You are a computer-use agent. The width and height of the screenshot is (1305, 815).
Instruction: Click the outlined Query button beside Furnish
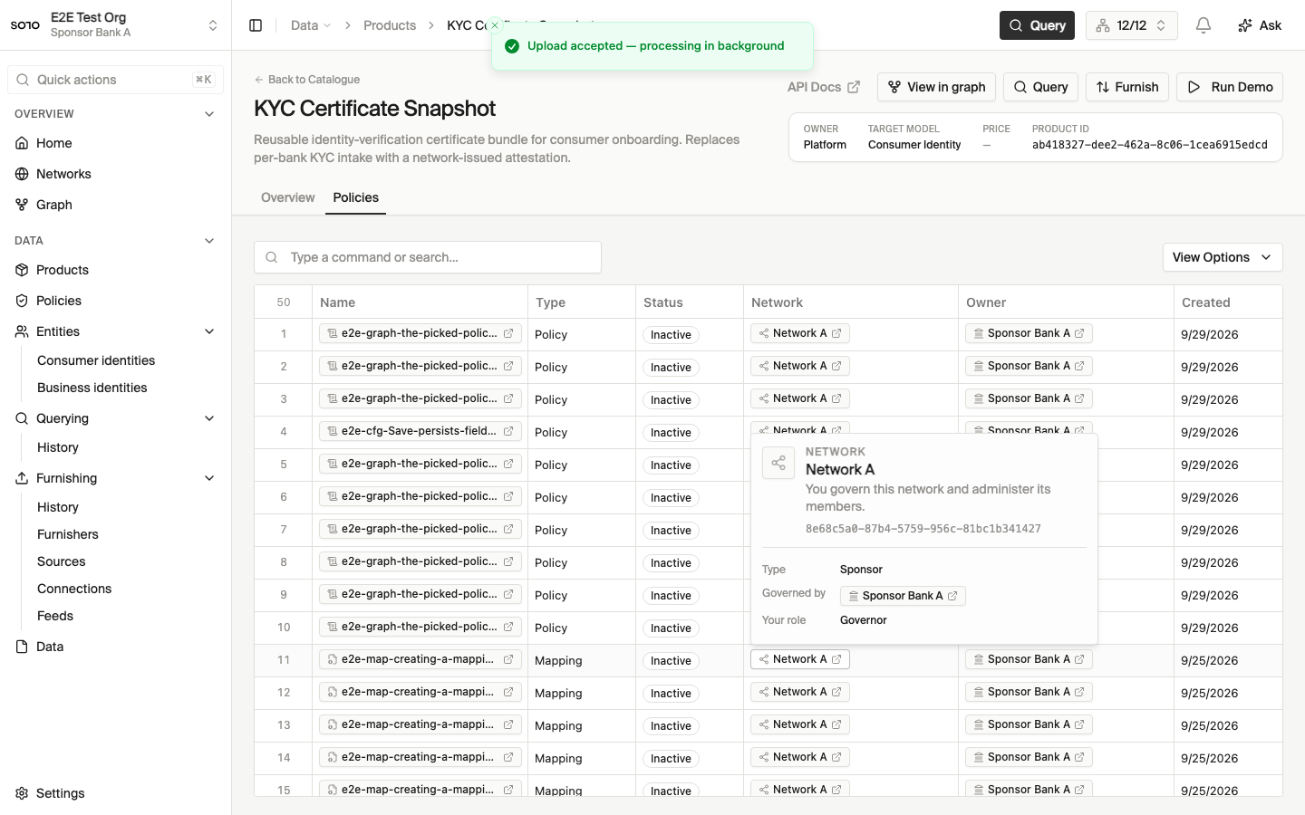(1040, 87)
